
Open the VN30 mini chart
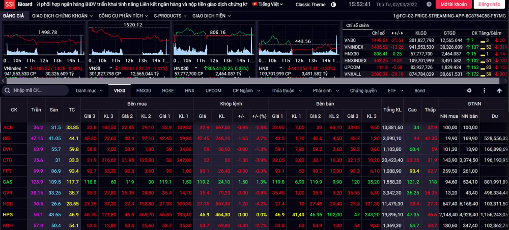(x=129, y=40)
